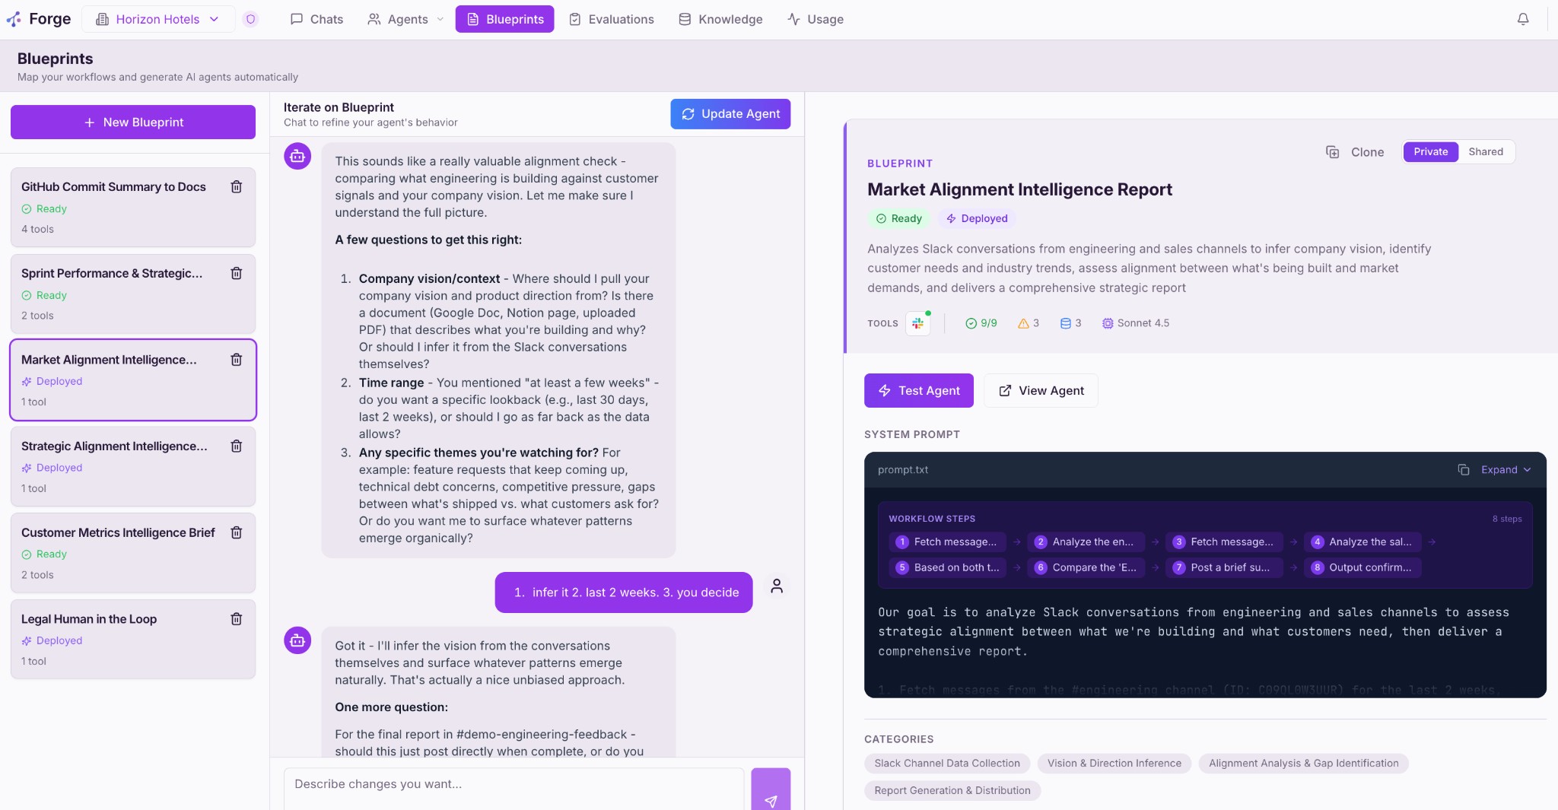1558x810 pixels.
Task: Click the Describe changes text field
Action: pyautogui.click(x=514, y=785)
